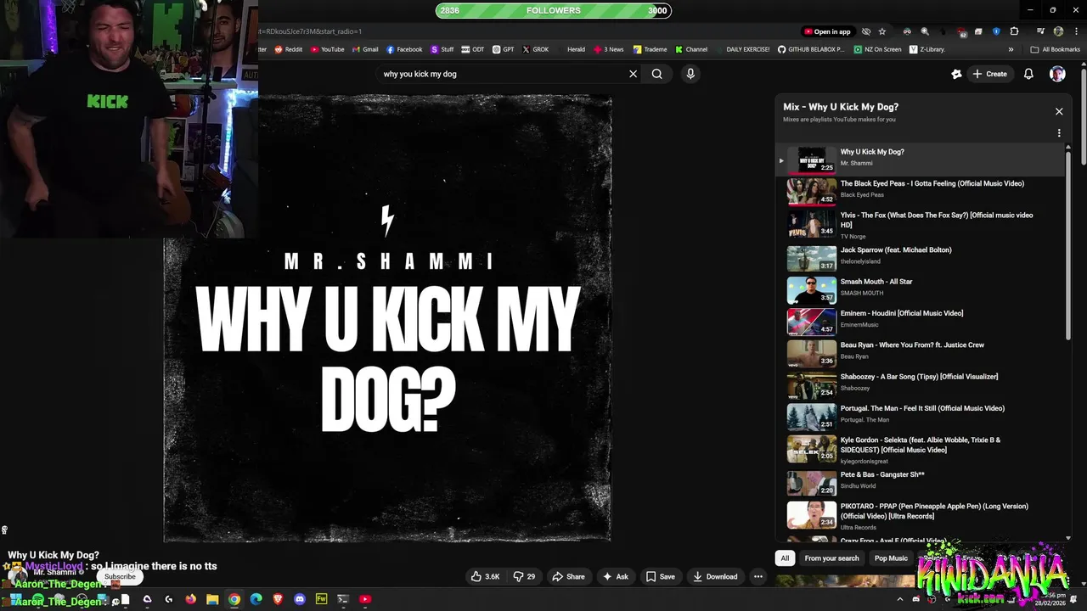Close the Mix playlist panel
This screenshot has width=1087, height=611.
(x=1059, y=111)
